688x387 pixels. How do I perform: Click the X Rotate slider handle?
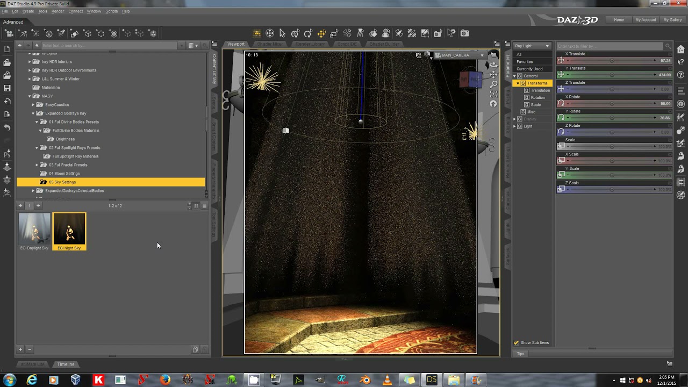point(612,103)
